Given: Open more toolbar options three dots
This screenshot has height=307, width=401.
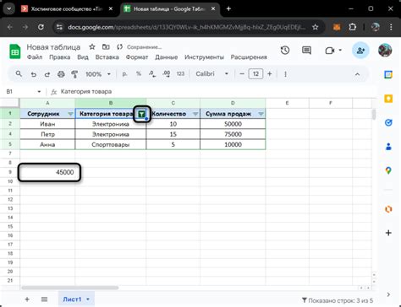Looking at the screenshot, I should click(285, 74).
